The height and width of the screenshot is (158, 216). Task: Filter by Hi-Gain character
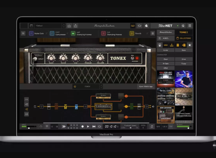coord(166,63)
